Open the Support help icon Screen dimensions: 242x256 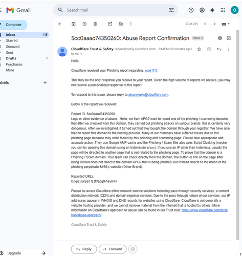(191, 10)
